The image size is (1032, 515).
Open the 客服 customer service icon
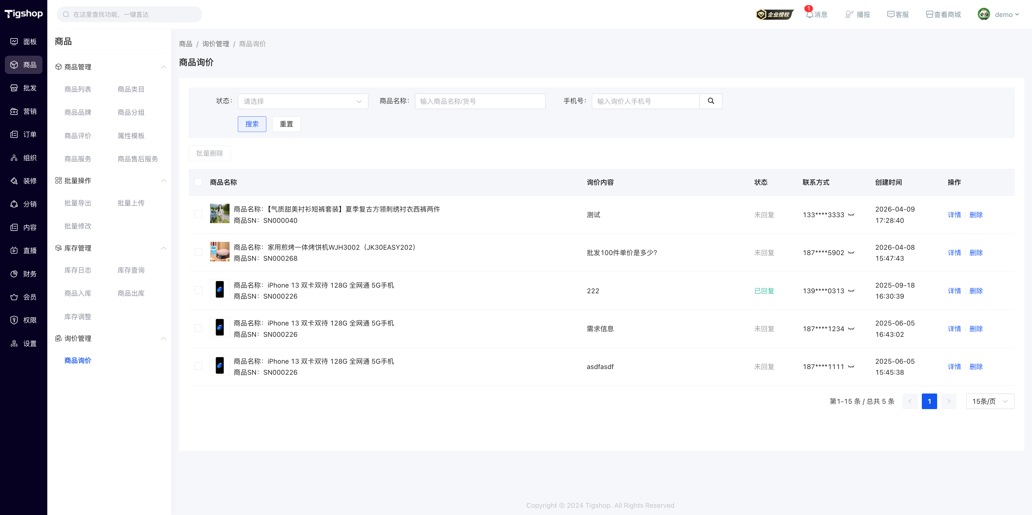click(891, 15)
